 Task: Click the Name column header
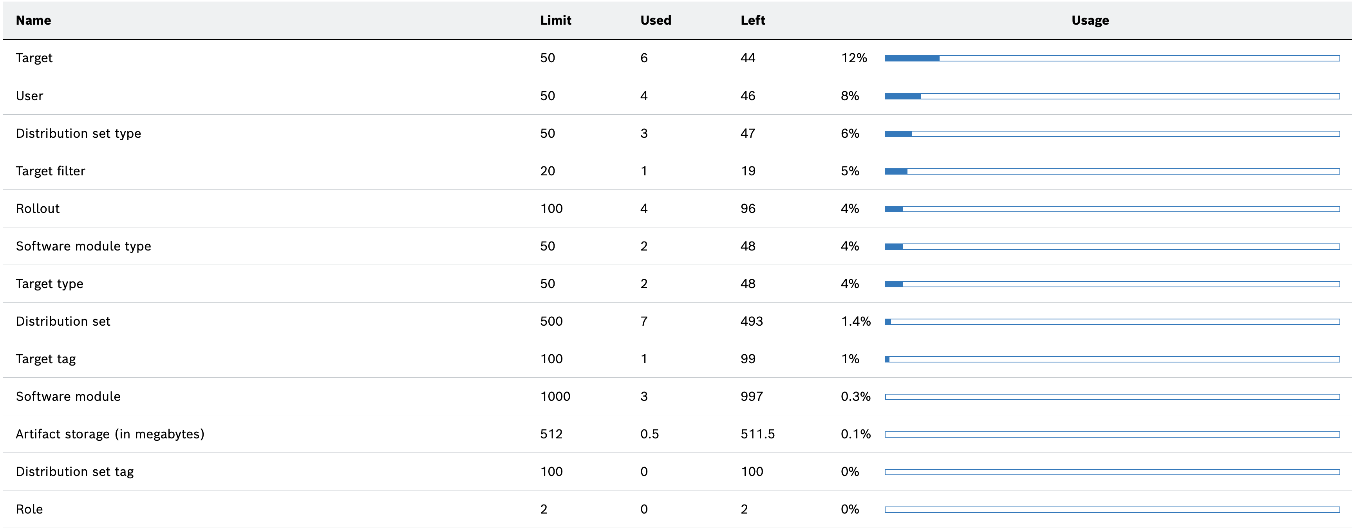coord(34,20)
